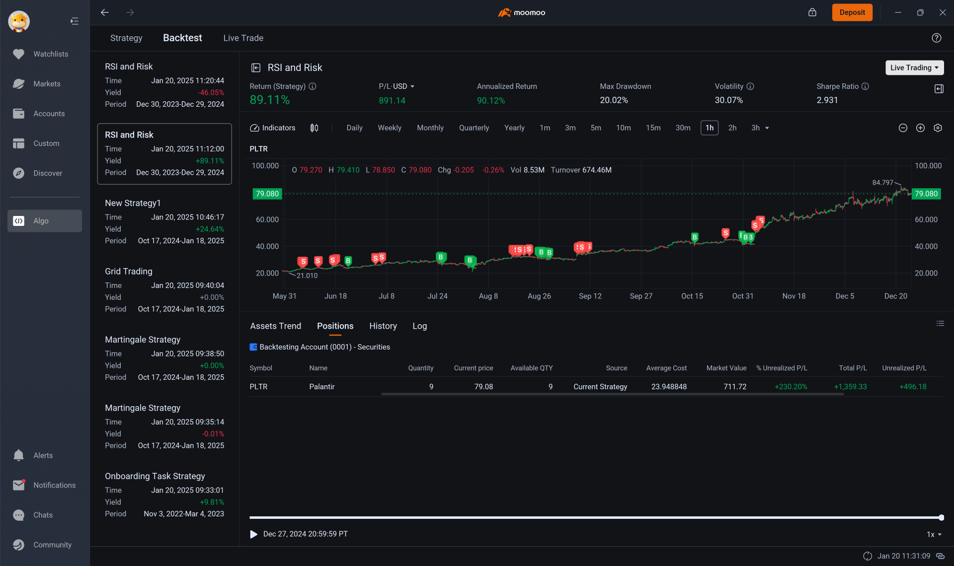Switch chart to 30m interval

pyautogui.click(x=683, y=128)
